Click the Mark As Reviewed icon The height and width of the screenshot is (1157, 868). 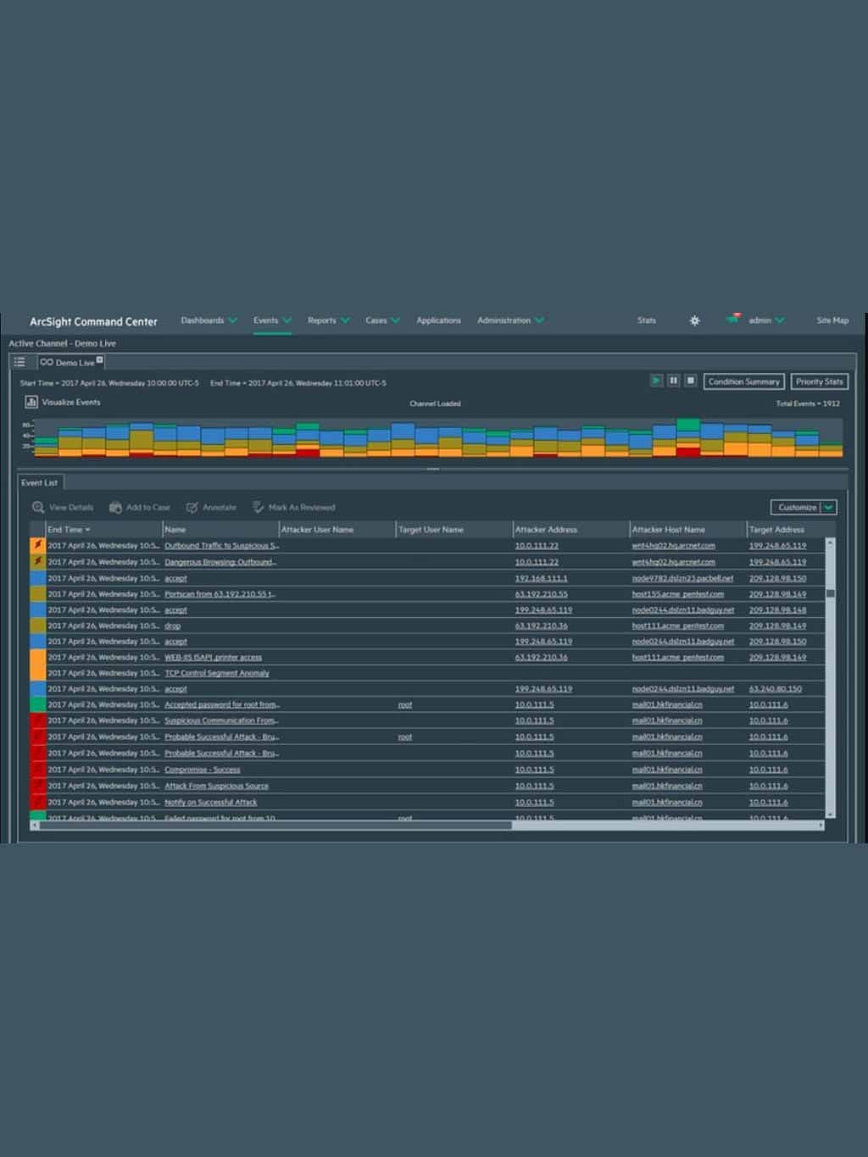coord(259,507)
